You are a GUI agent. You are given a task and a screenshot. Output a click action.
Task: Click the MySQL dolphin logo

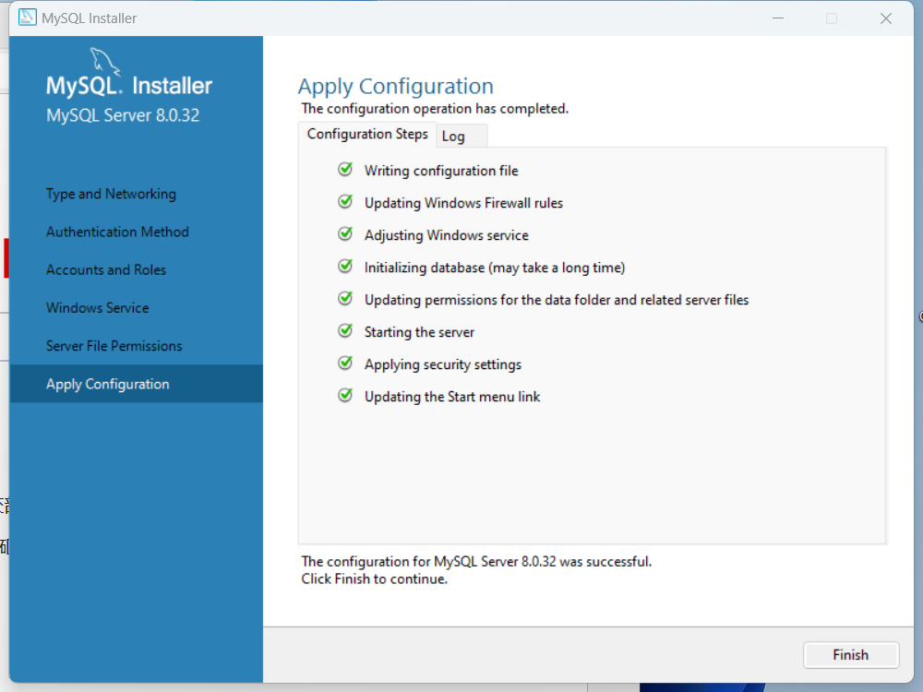tap(105, 62)
